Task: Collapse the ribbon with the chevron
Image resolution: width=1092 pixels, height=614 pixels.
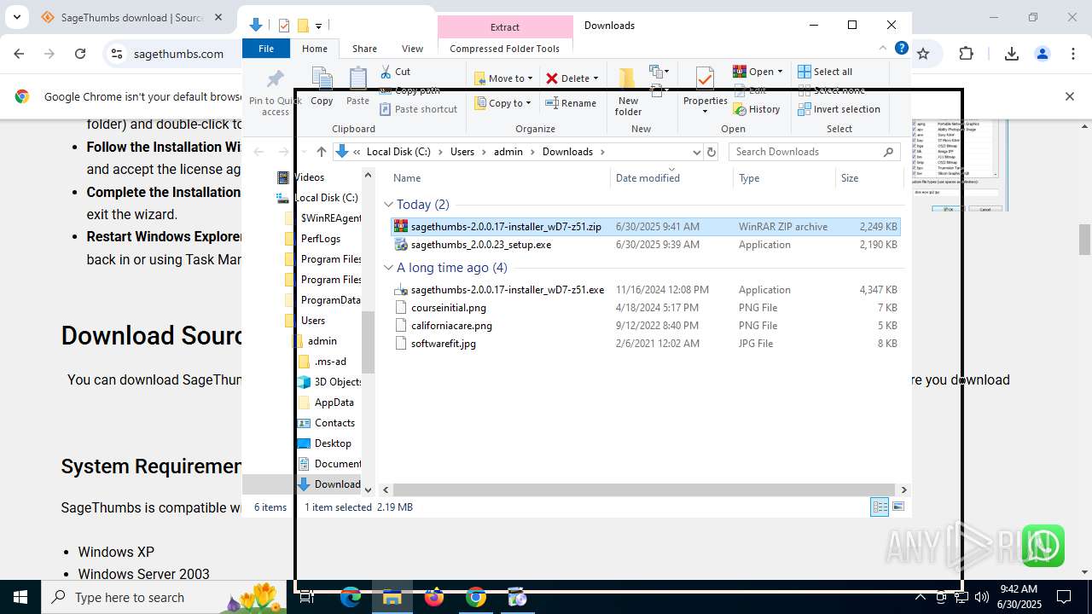Action: pos(883,49)
